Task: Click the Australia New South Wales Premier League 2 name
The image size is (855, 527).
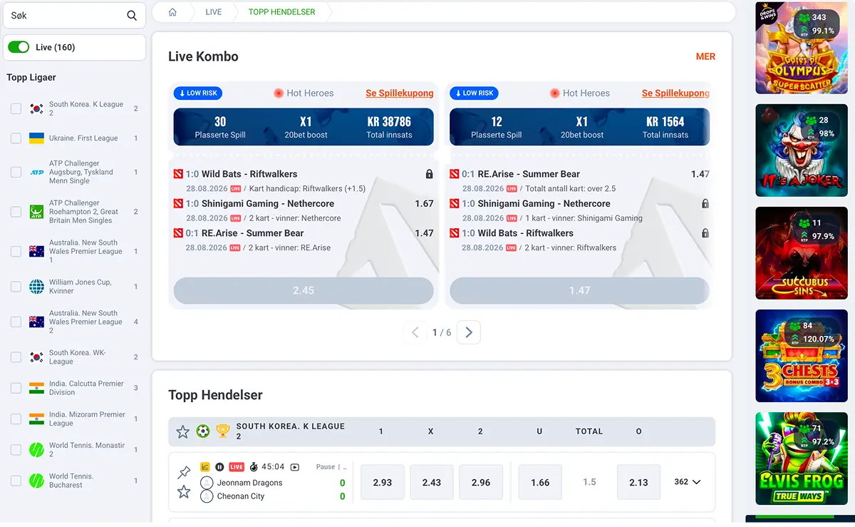Action: [85, 322]
